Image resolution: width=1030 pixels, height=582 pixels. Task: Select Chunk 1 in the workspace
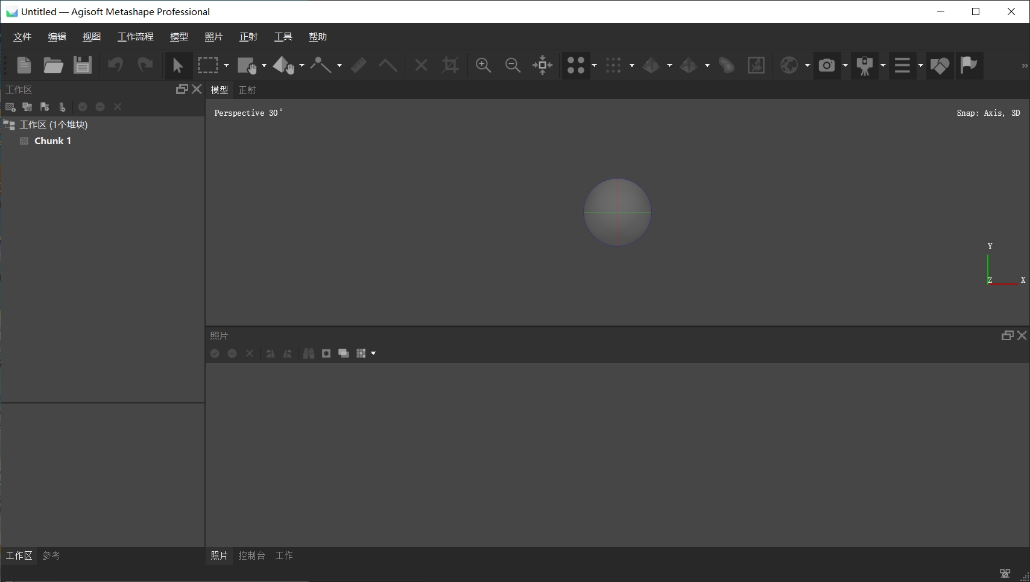[x=52, y=141]
